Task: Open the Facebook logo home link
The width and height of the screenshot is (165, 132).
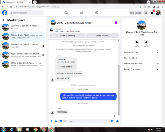Action: (5, 13)
